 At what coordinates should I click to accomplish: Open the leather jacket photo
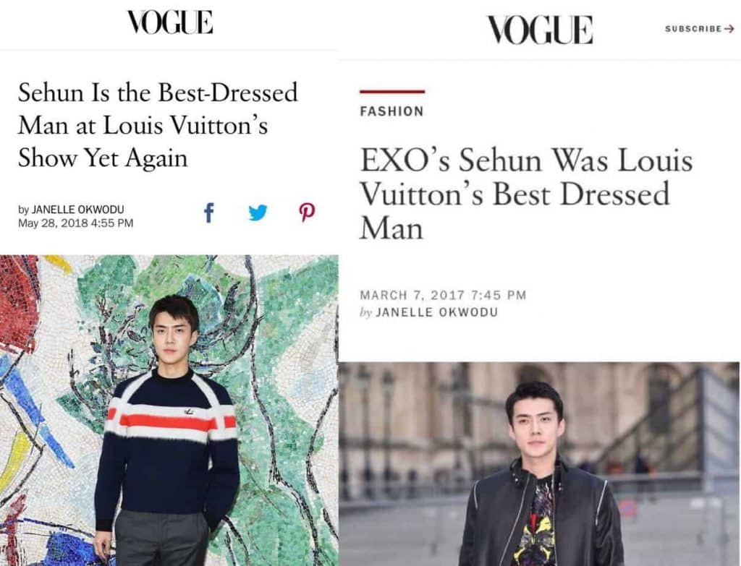pos(539,464)
